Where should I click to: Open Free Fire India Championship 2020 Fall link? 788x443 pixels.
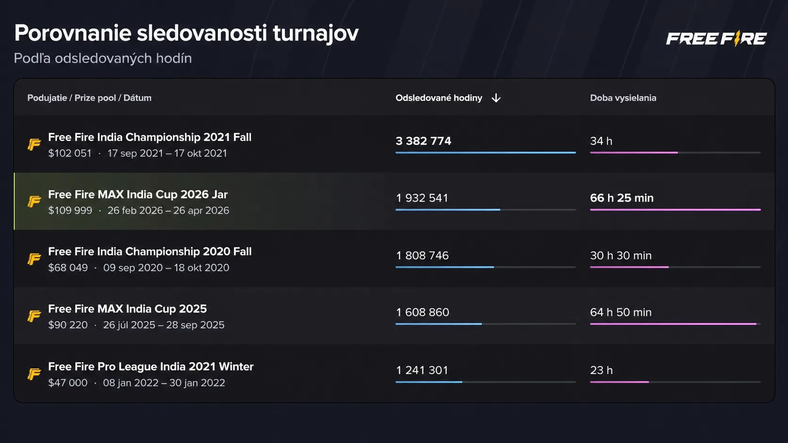pyautogui.click(x=149, y=251)
